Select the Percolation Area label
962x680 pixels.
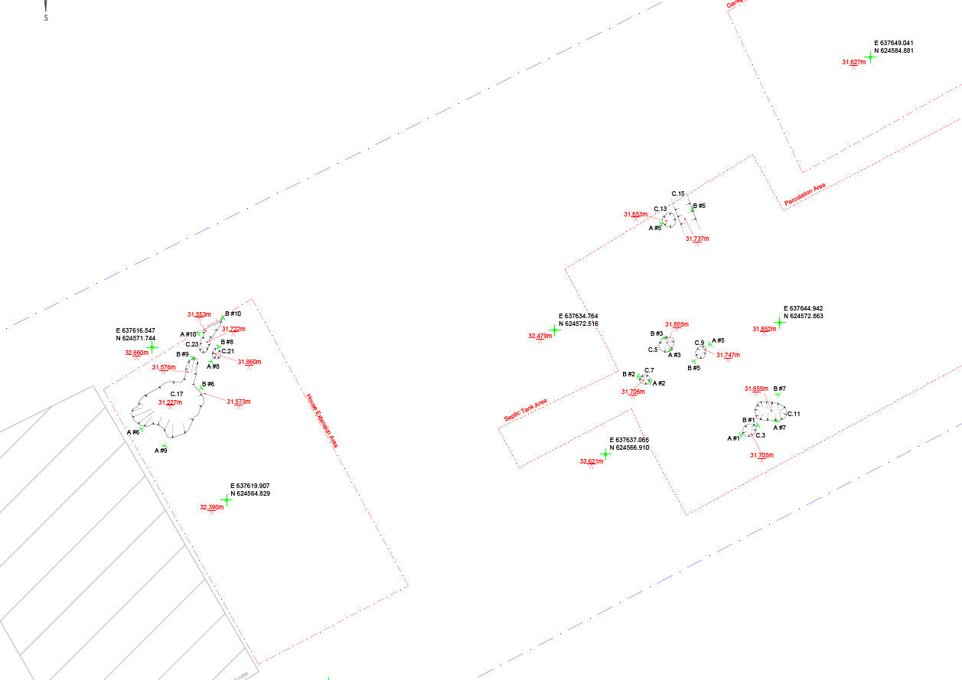point(805,195)
